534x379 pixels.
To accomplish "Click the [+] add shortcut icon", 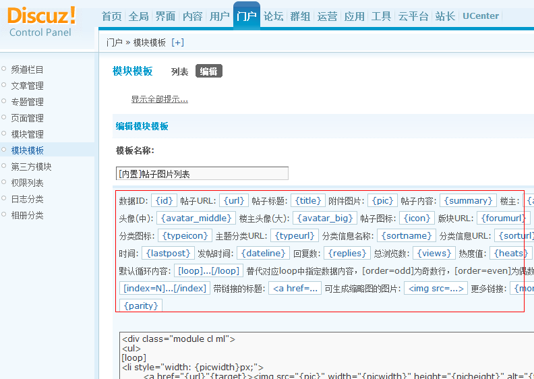I will (x=177, y=42).
